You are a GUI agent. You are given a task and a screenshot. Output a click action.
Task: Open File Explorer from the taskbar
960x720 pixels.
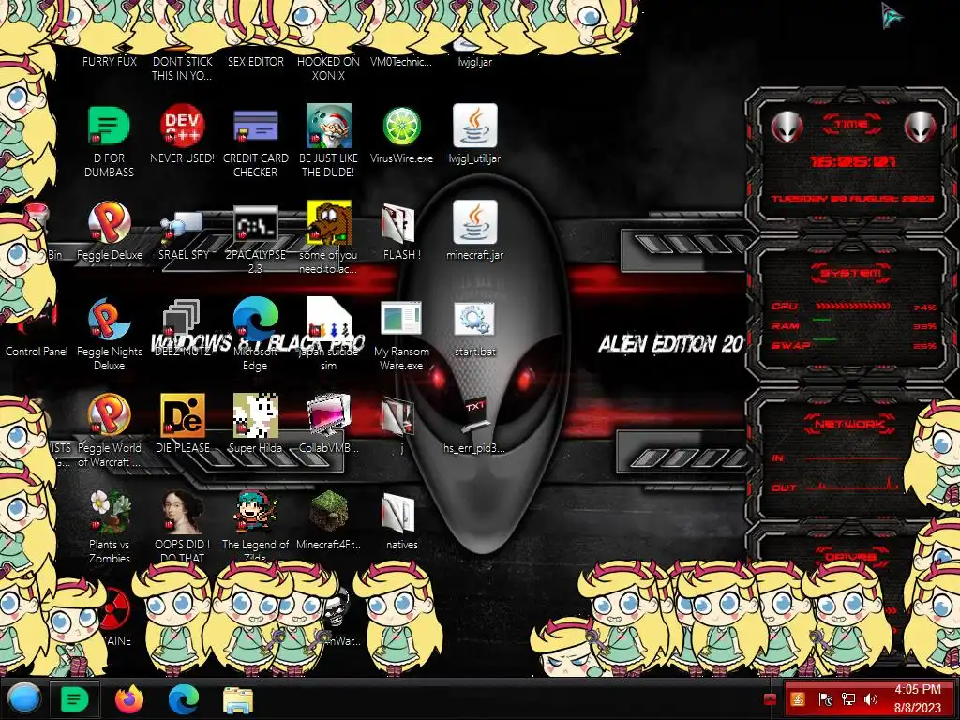coord(237,700)
